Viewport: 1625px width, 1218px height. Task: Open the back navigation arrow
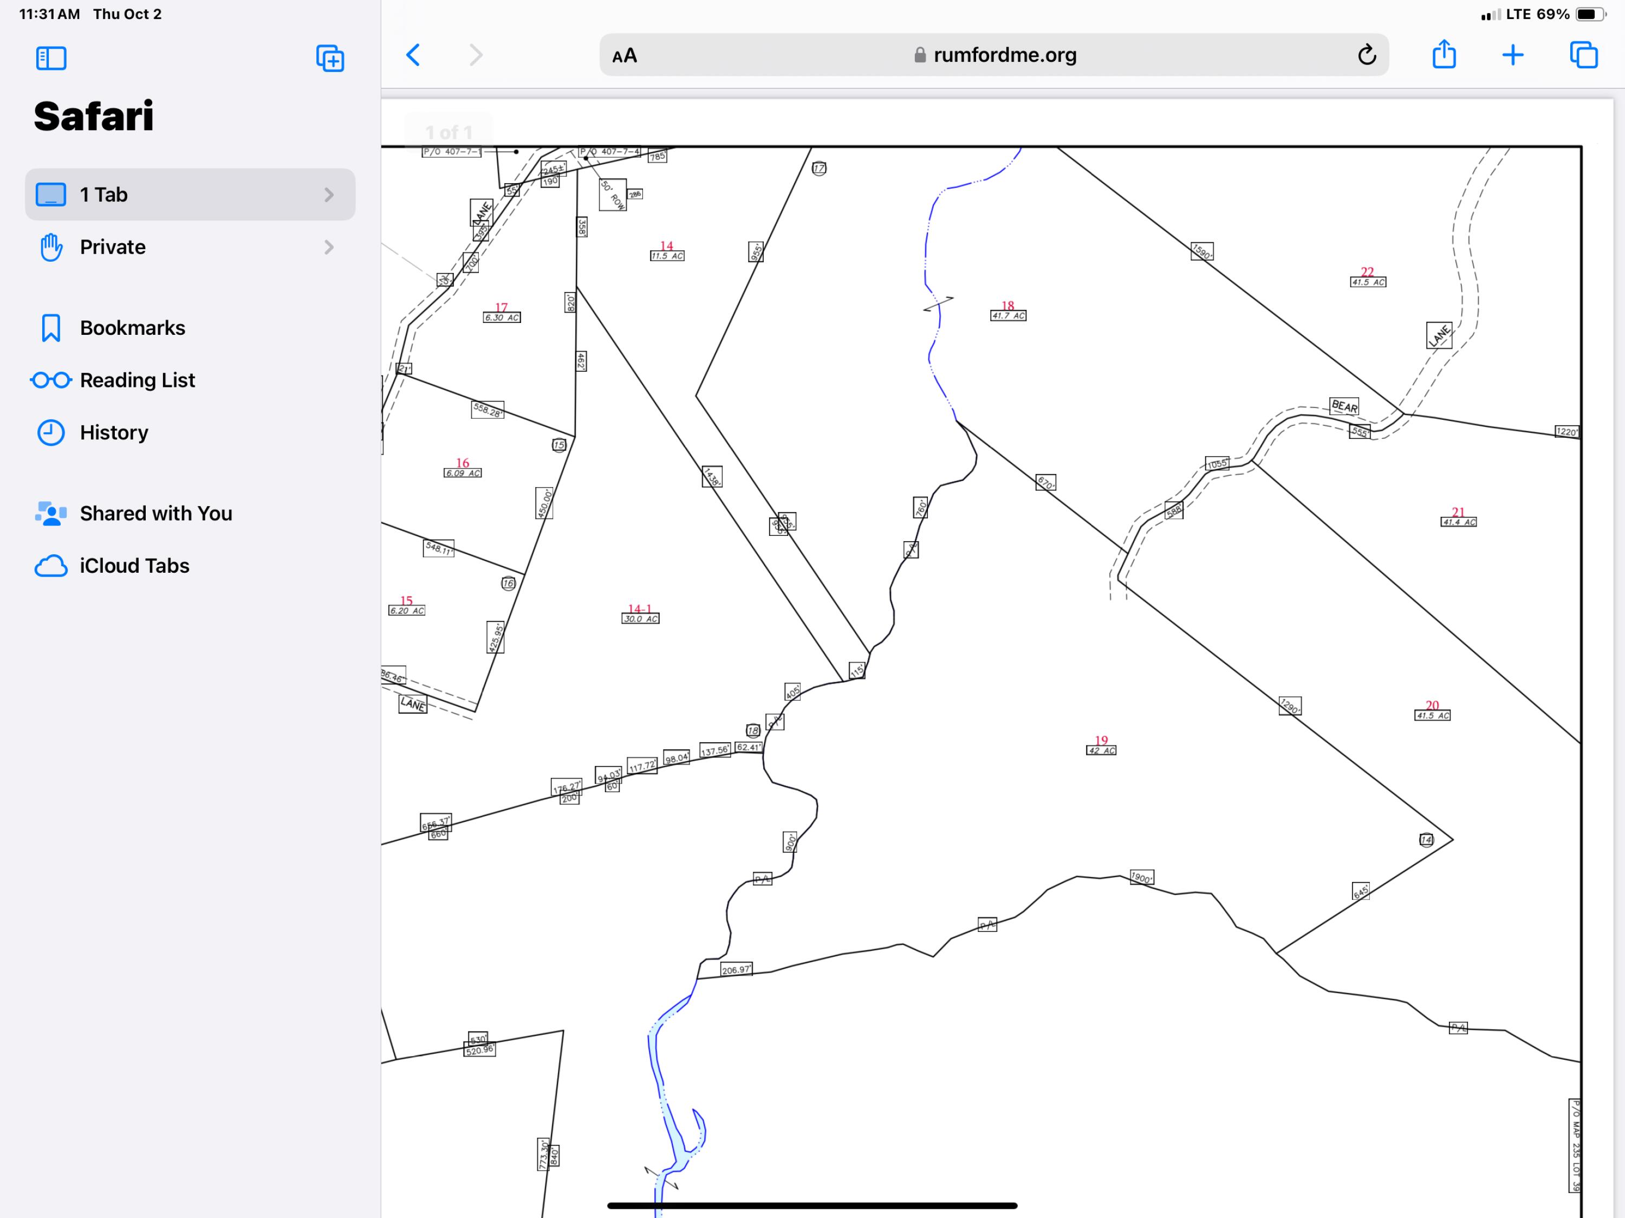coord(413,54)
